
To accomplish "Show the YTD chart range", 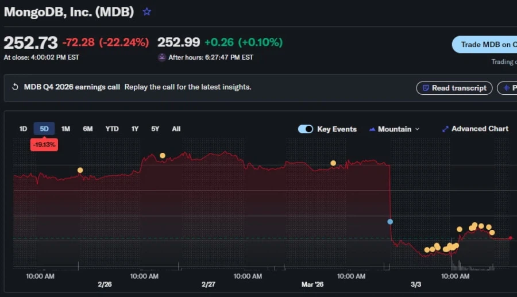I will 112,129.
